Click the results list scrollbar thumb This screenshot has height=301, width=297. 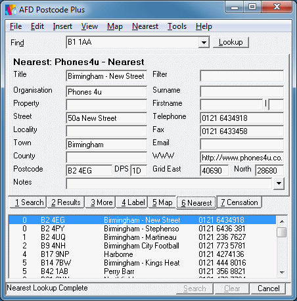pyautogui.click(x=282, y=232)
